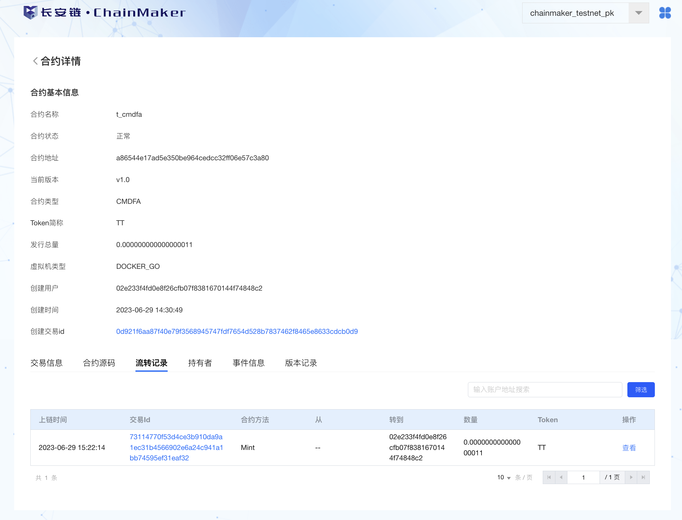The width and height of the screenshot is (682, 520).
Task: Open the four-dot app grid icon
Action: (x=665, y=13)
